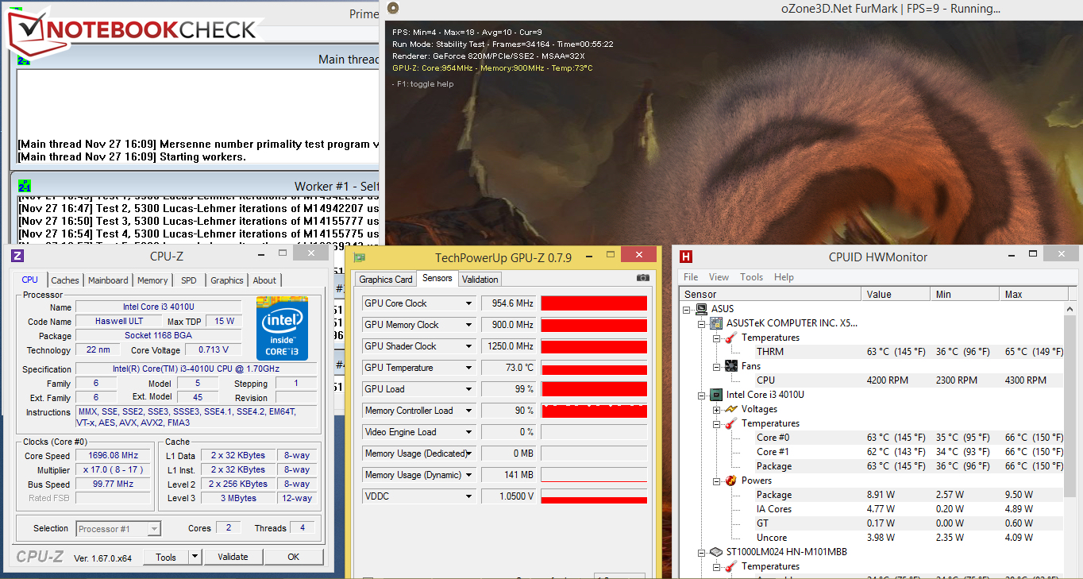The width and height of the screenshot is (1083, 579).
Task: Click the ASUS computer icon in HWMonitor tree
Action: coord(703,309)
